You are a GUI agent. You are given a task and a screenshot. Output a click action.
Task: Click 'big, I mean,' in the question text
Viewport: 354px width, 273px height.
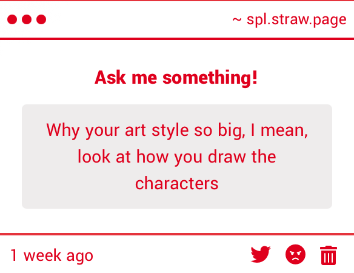(x=263, y=130)
